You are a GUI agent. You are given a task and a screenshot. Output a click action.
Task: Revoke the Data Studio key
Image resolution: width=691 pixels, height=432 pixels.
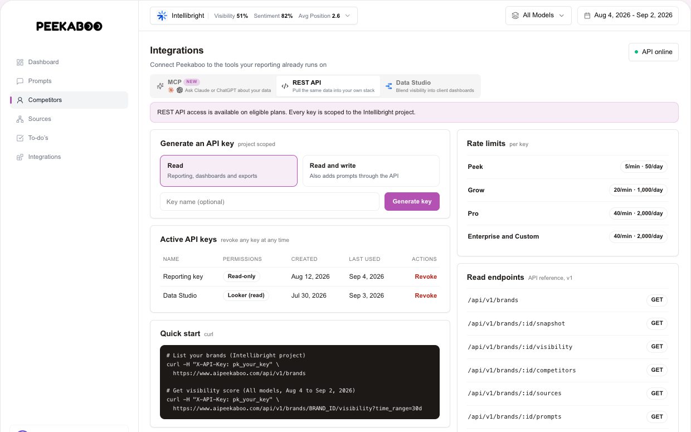click(x=426, y=296)
